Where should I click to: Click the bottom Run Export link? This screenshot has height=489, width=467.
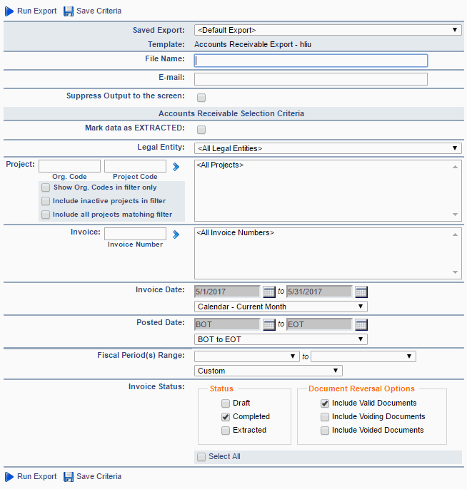tap(37, 476)
